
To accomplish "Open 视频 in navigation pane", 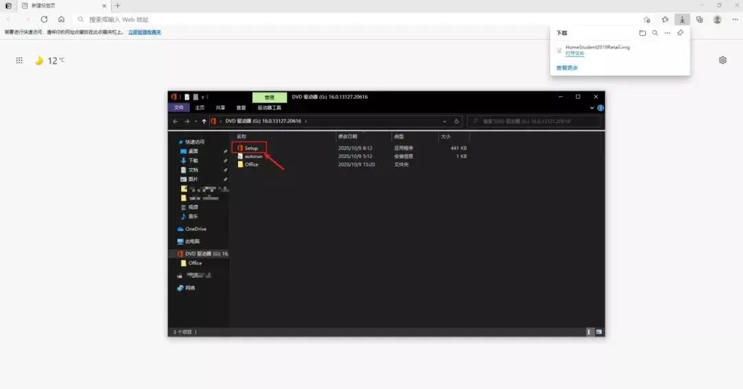I will [189, 208].
